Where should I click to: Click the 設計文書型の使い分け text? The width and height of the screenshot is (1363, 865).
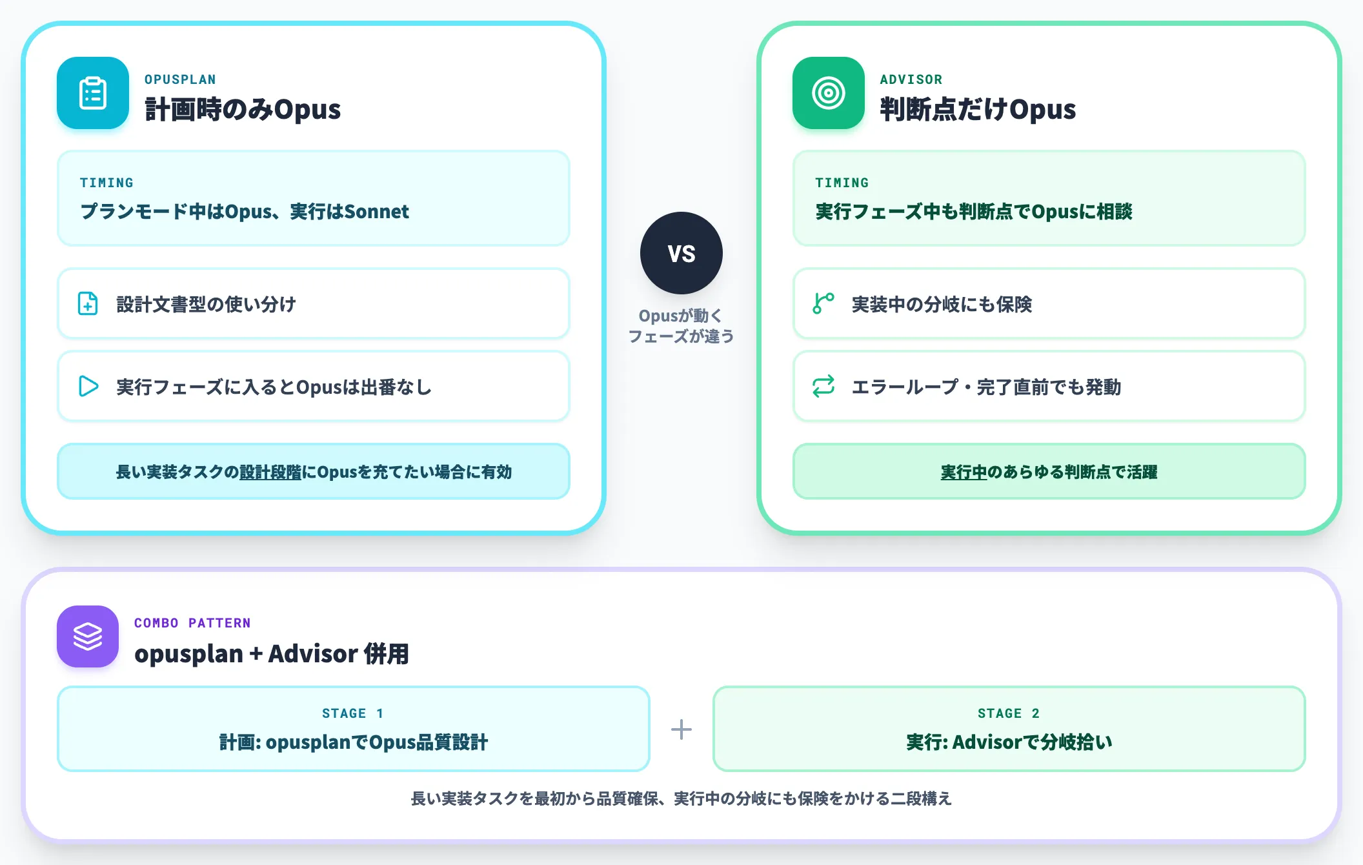tap(206, 304)
